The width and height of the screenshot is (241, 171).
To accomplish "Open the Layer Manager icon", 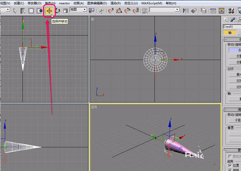I will click(x=204, y=11).
